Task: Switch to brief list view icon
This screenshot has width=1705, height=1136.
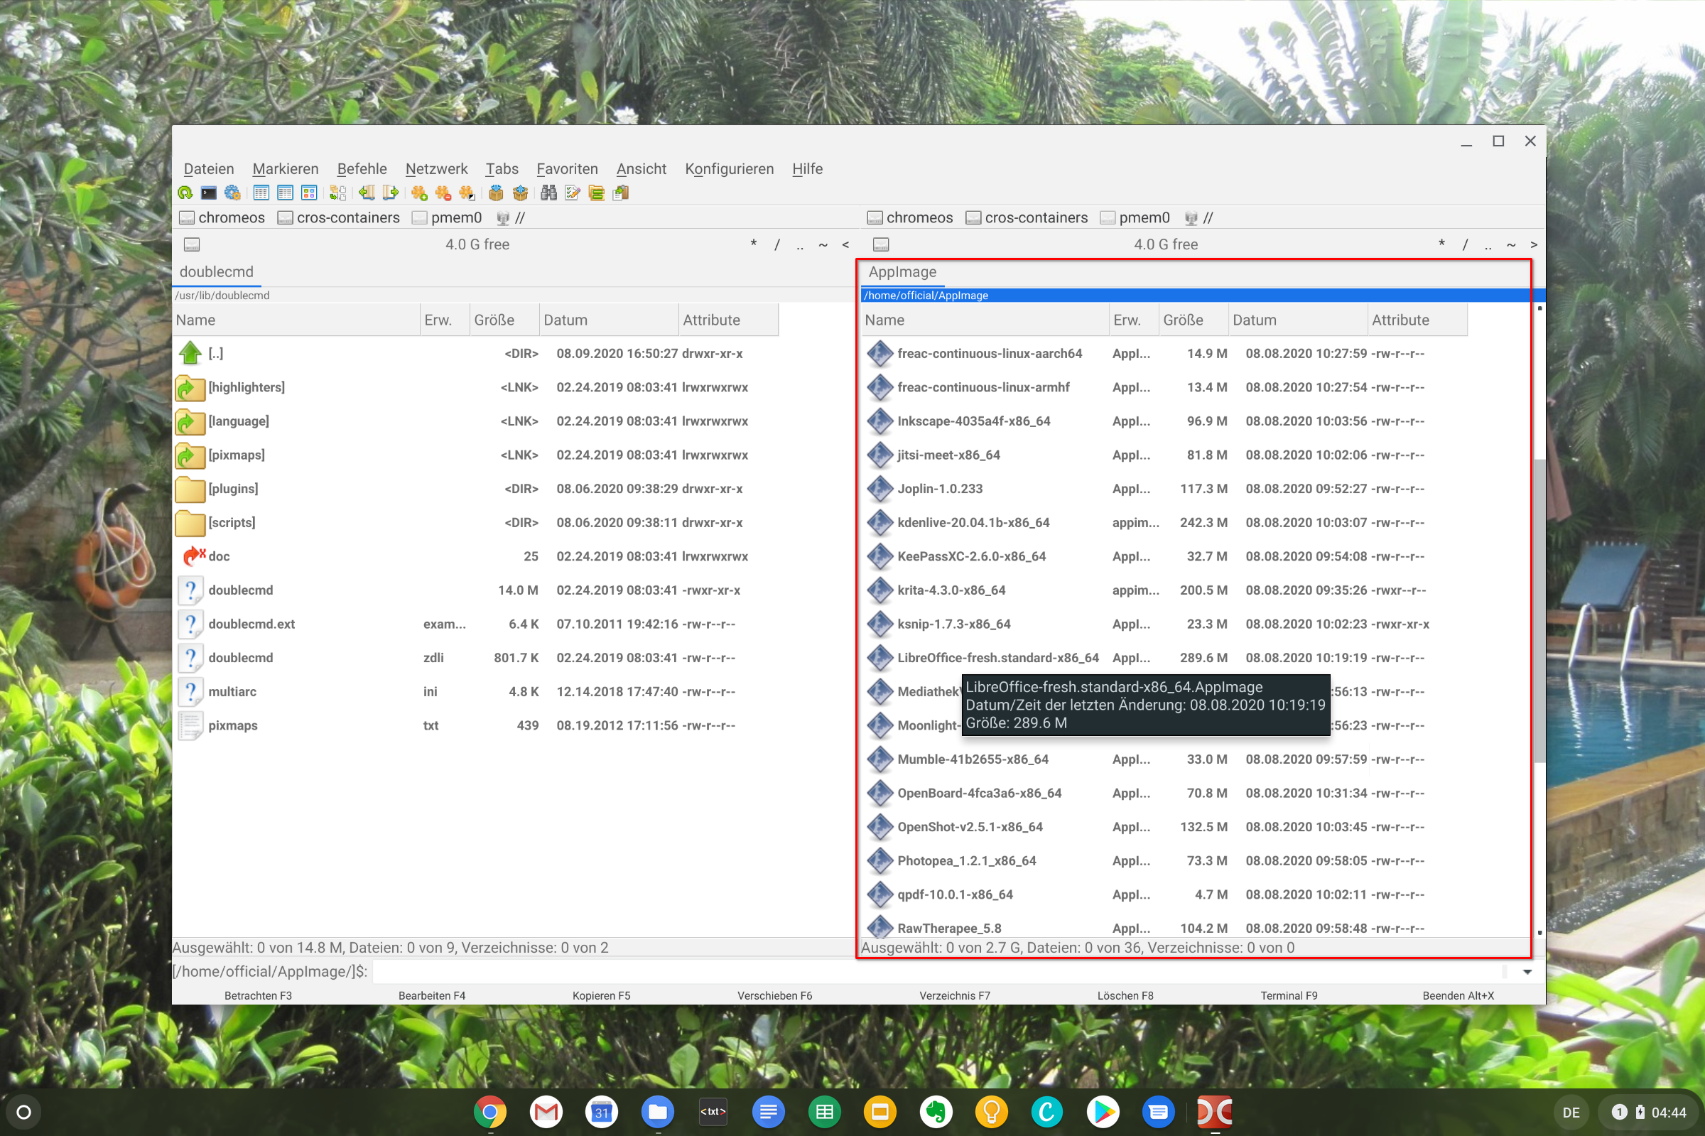Action: click(261, 193)
